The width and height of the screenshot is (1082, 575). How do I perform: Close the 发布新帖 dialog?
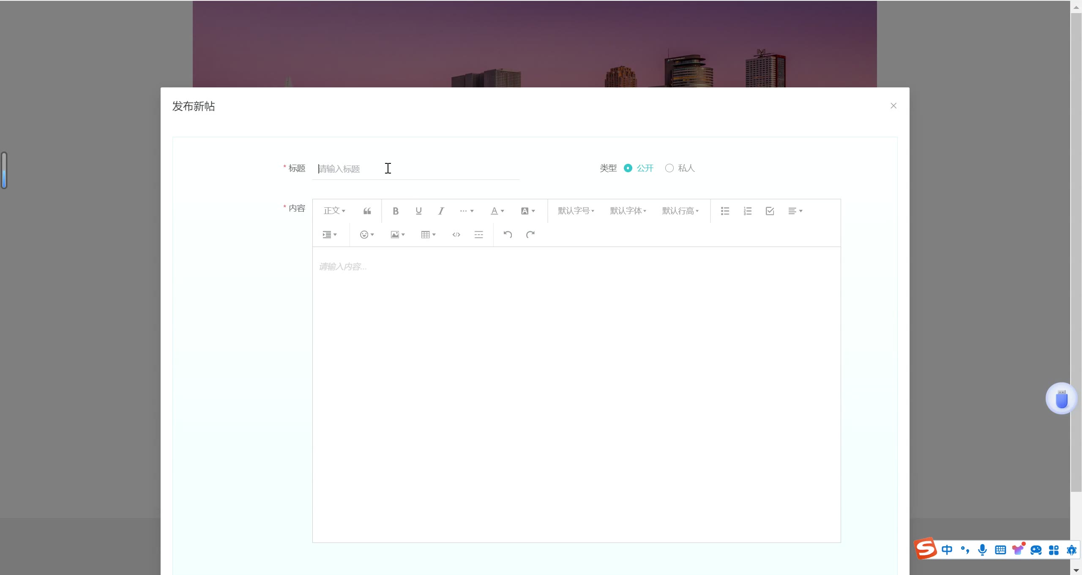pyautogui.click(x=893, y=106)
